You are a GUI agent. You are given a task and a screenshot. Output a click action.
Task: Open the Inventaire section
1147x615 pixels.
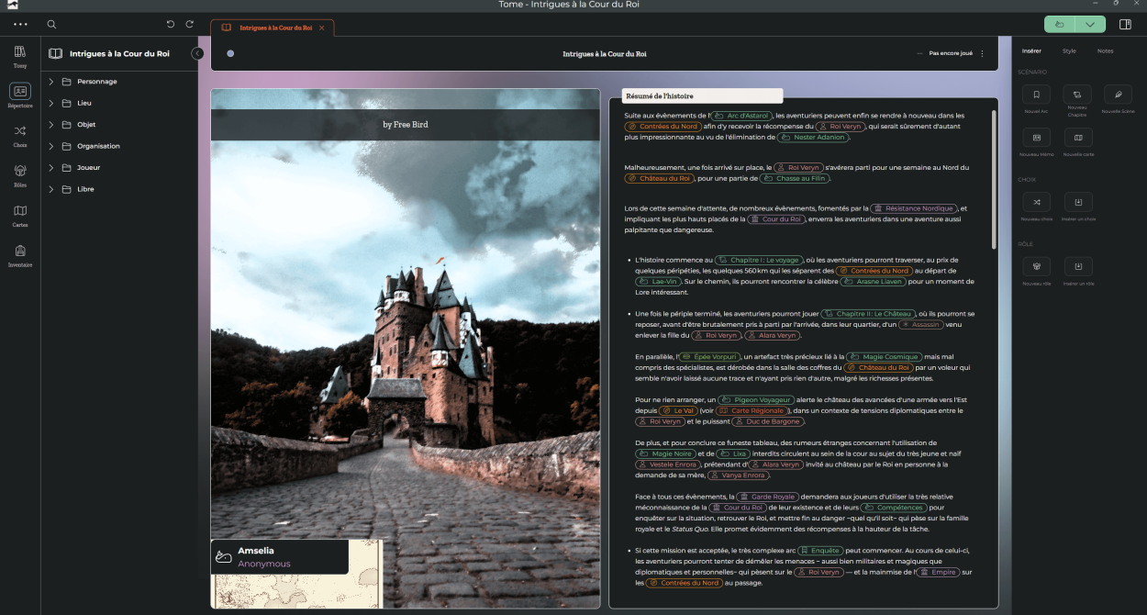(20, 252)
